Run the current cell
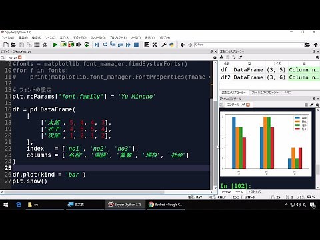This screenshot has width=320, height=240. pyautogui.click(x=63, y=45)
